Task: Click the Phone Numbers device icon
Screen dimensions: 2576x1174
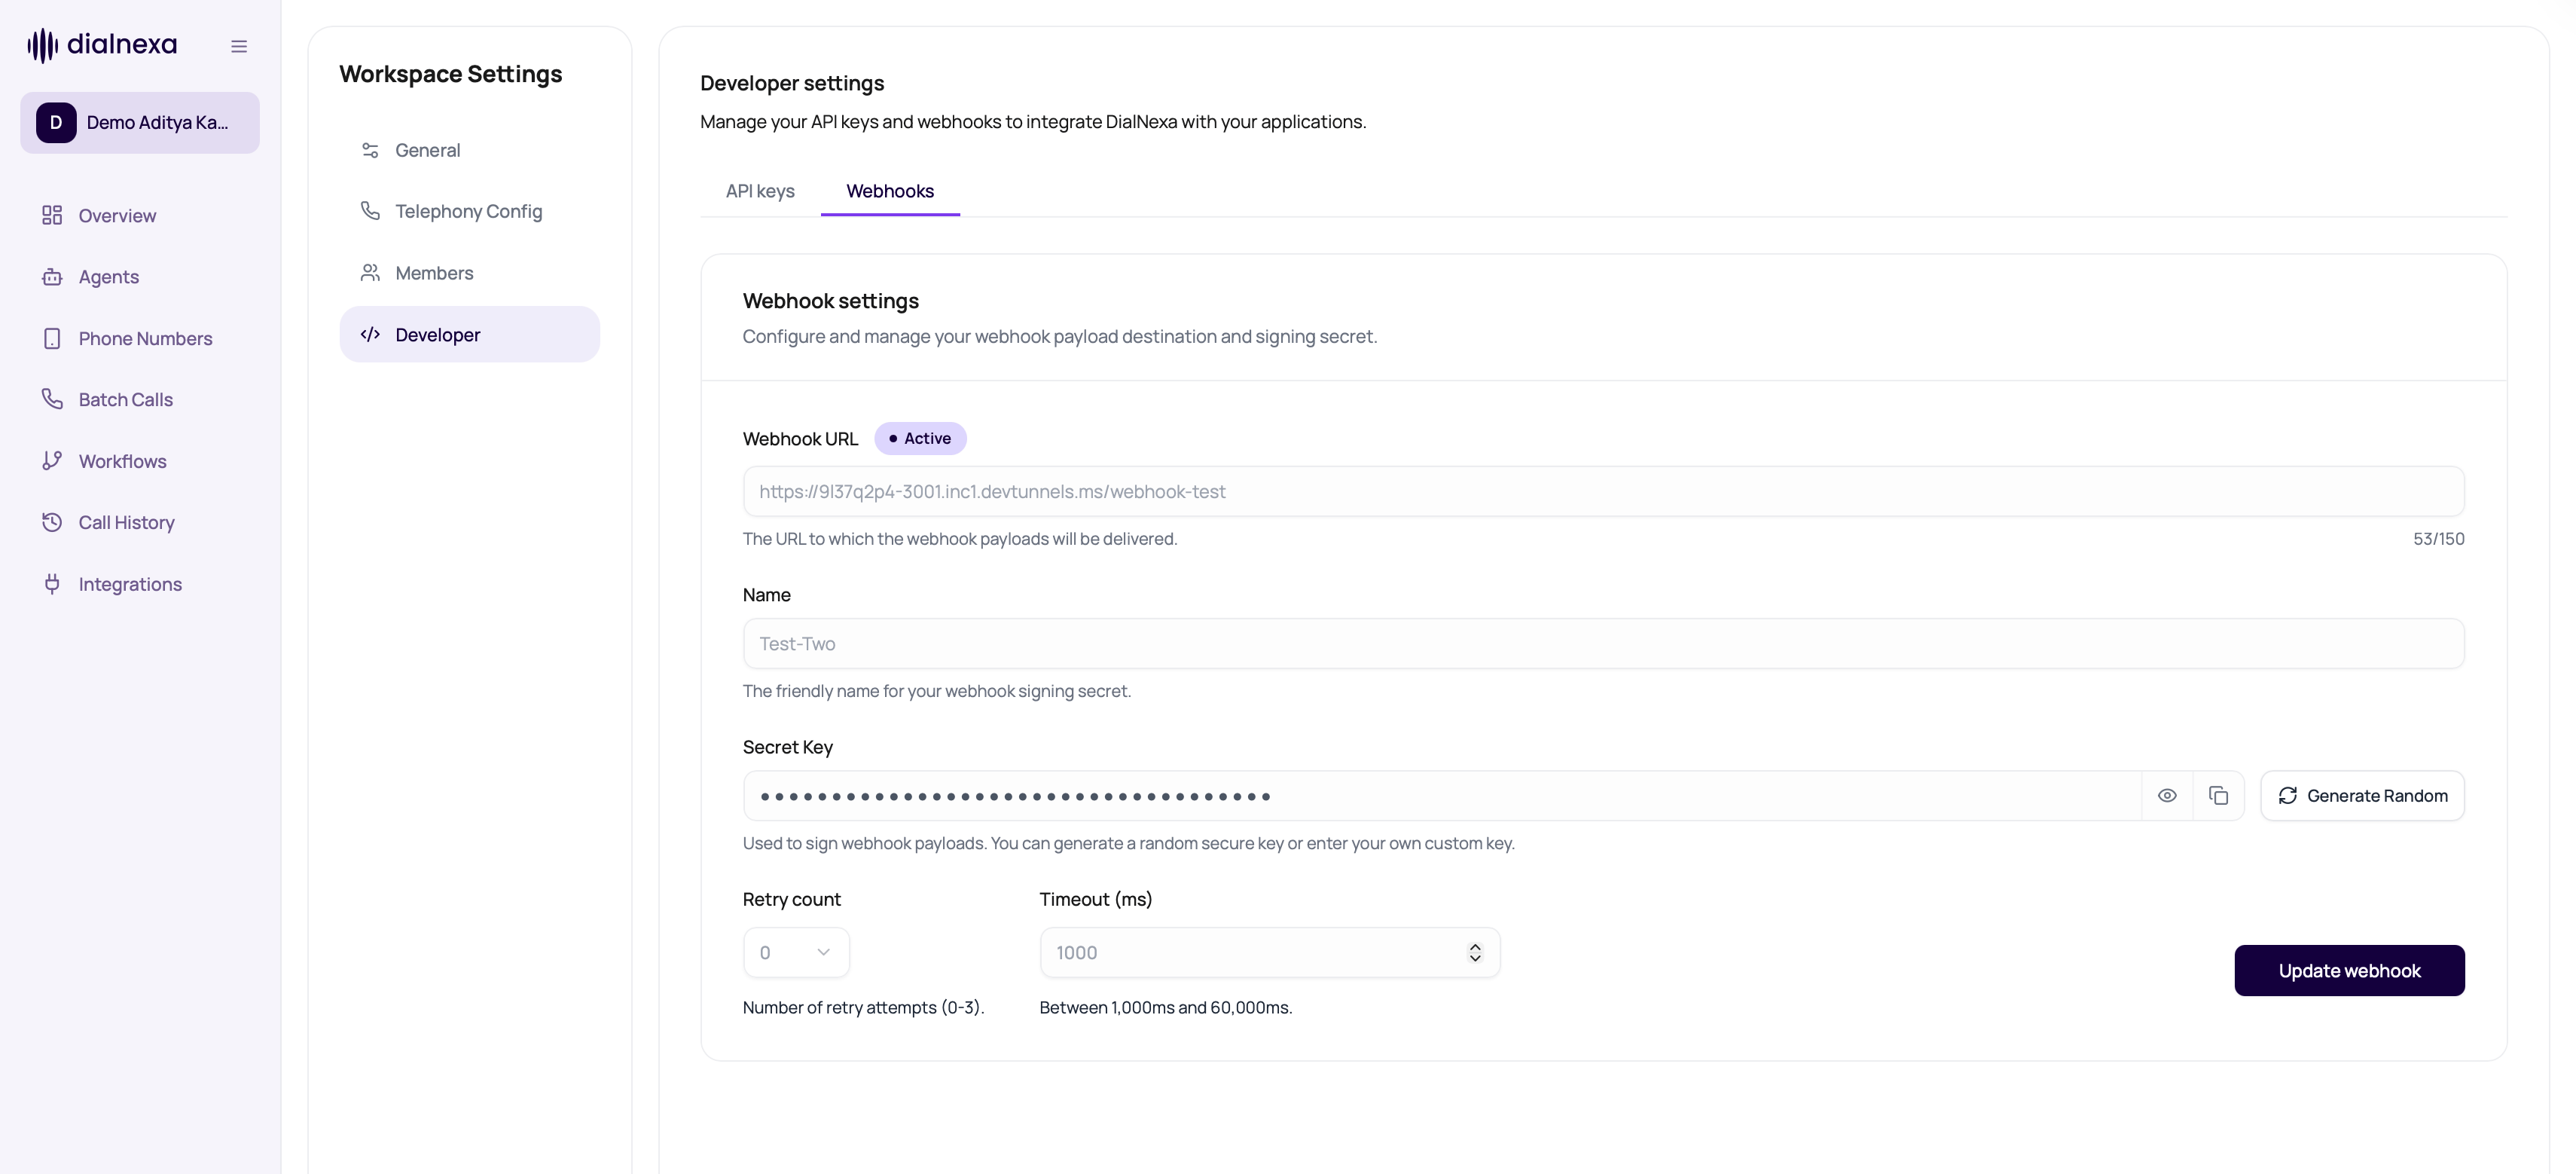Action: [52, 338]
